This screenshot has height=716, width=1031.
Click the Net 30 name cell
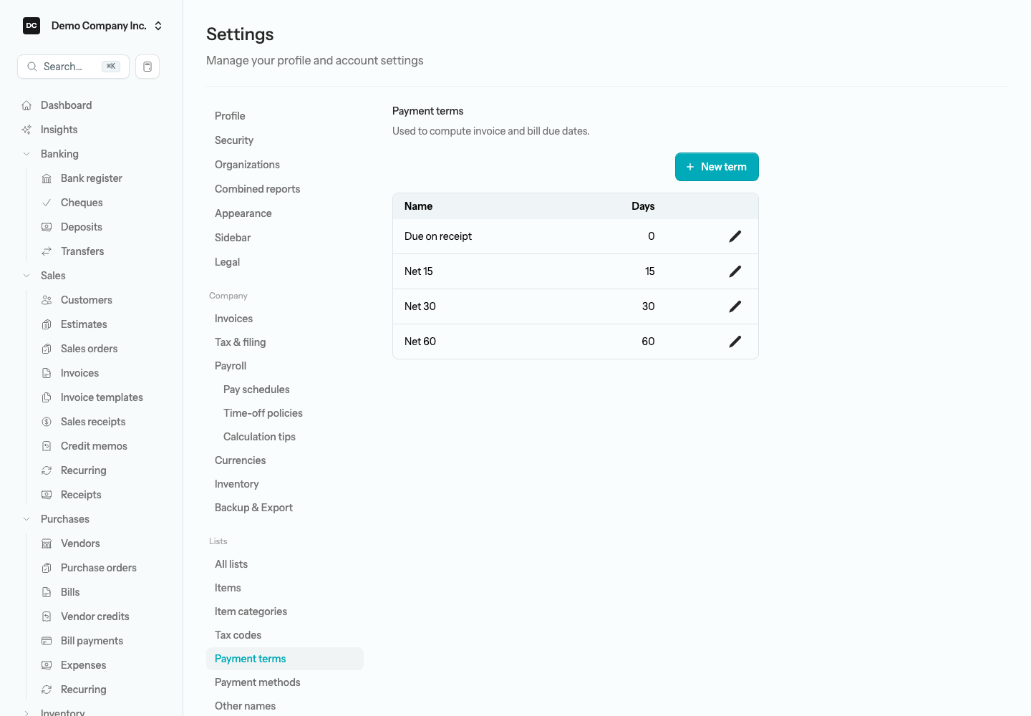(x=420, y=306)
